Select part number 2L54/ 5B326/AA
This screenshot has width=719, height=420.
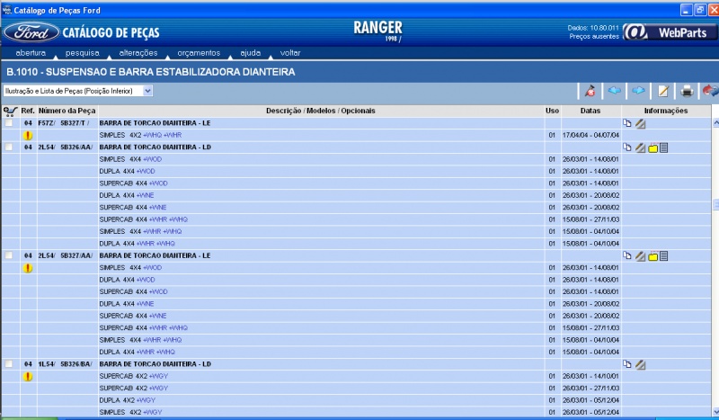(x=65, y=147)
